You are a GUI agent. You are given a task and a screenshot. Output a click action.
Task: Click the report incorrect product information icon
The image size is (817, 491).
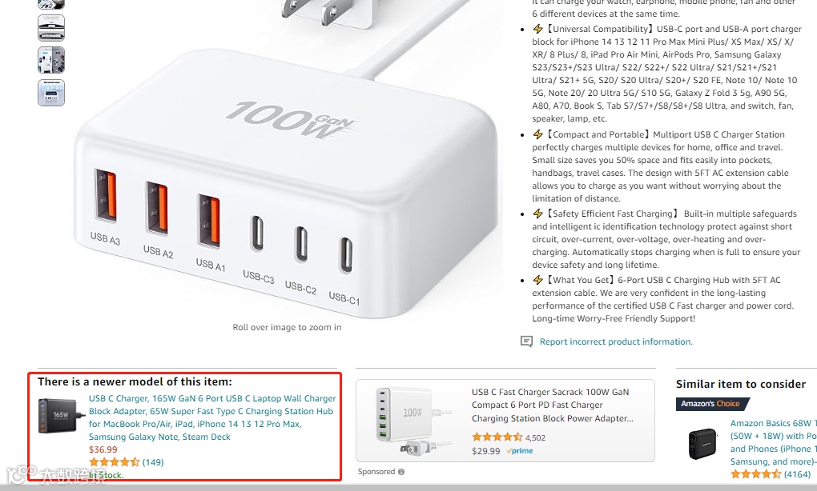click(x=526, y=341)
